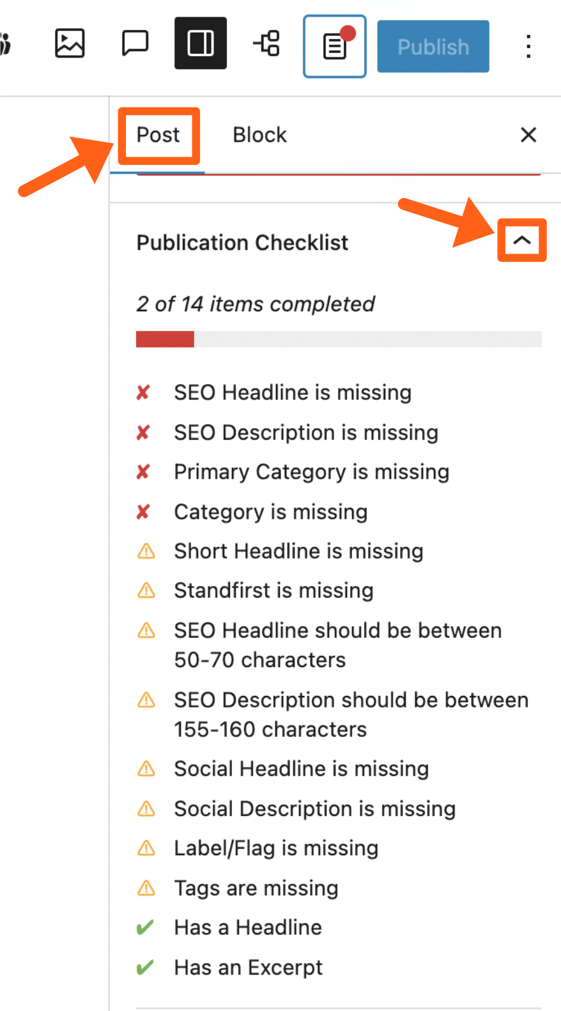Click warning icon beside Tags are missing
The width and height of the screenshot is (561, 1011).
(x=146, y=888)
